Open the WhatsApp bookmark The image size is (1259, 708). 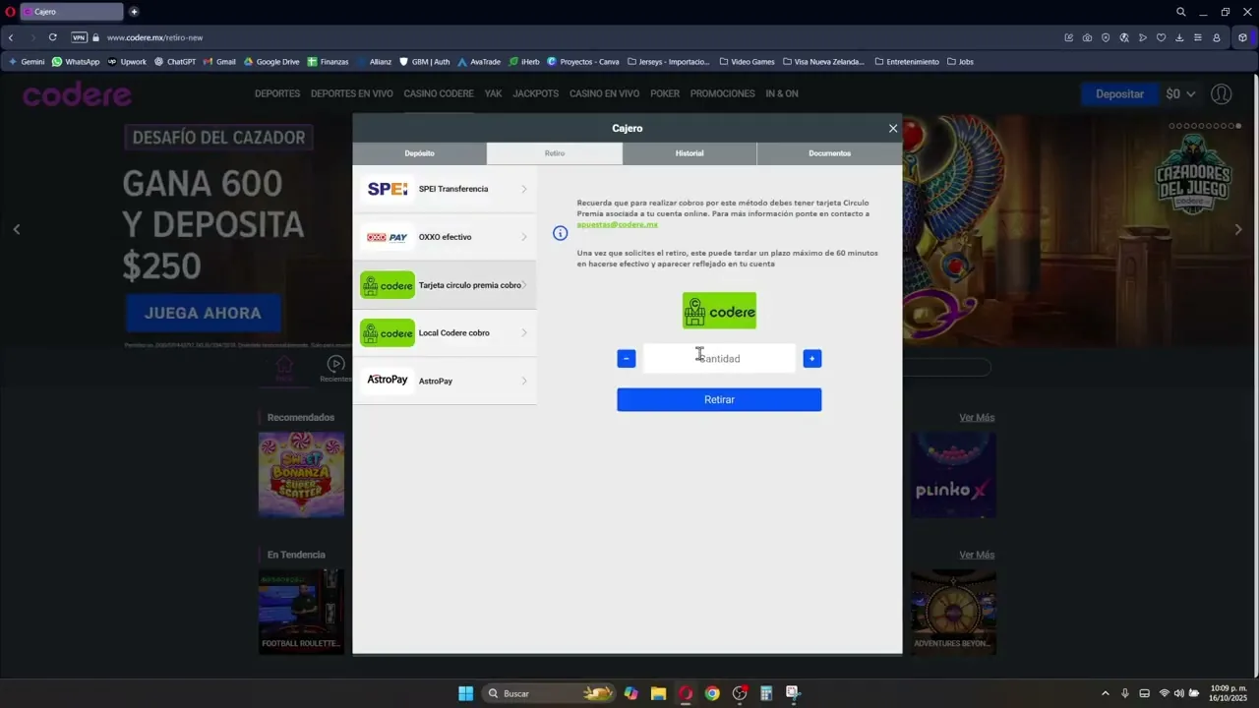(x=76, y=61)
